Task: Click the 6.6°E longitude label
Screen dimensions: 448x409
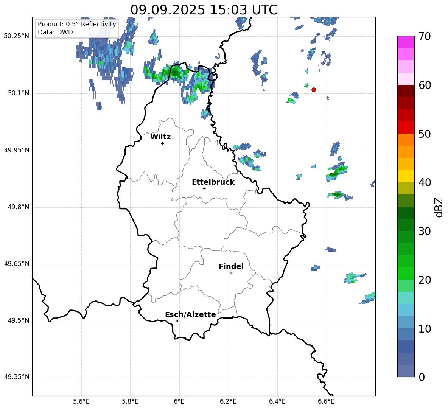Action: (x=326, y=401)
